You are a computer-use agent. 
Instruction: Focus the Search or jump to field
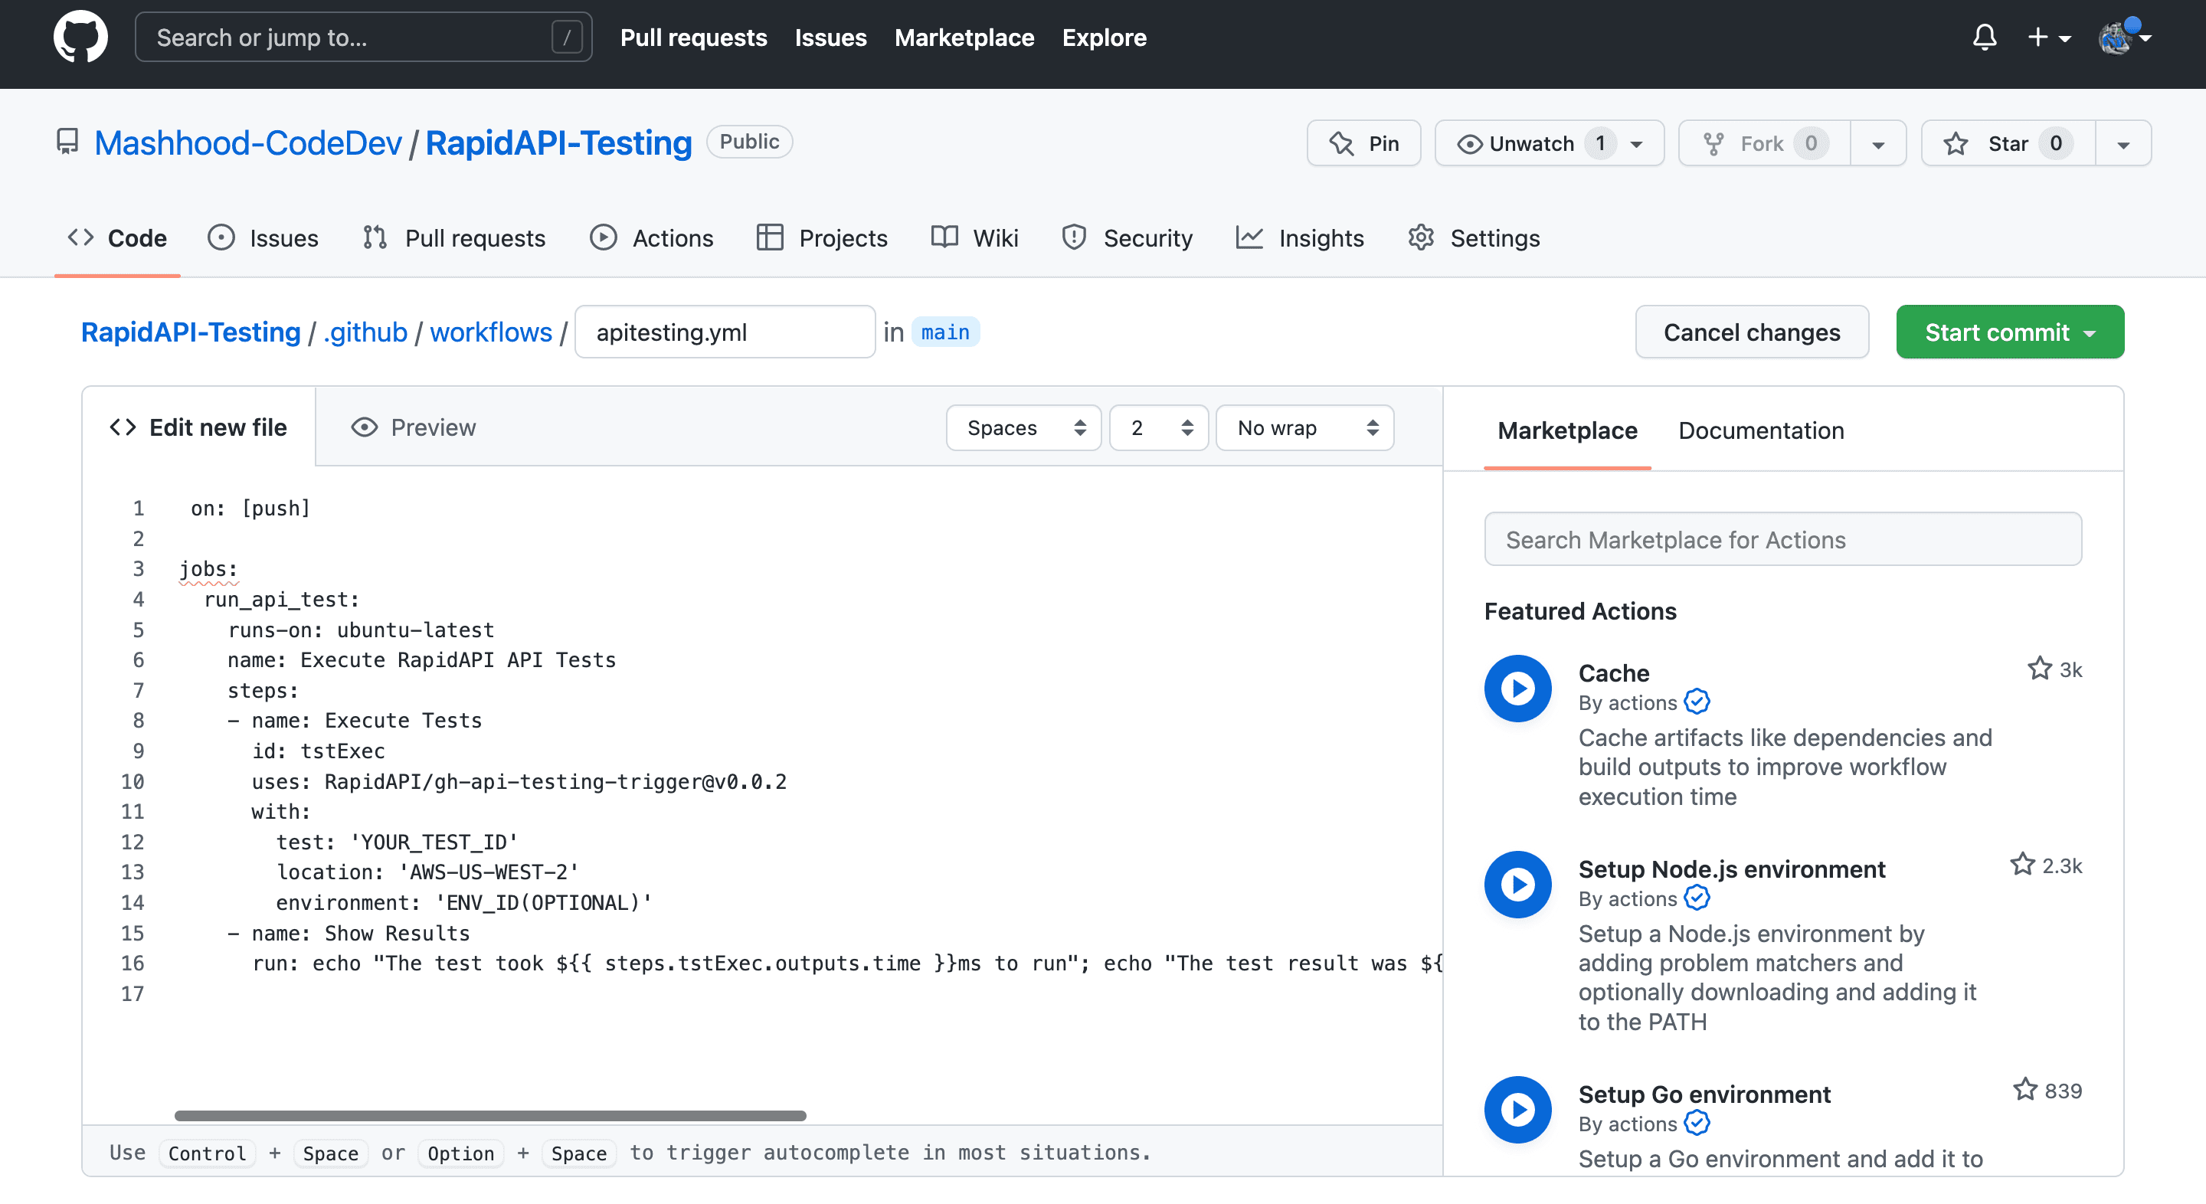[363, 37]
